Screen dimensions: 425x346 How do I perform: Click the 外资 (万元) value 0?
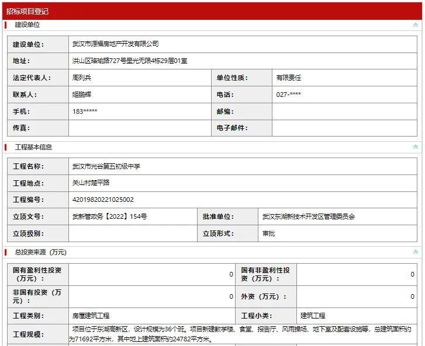[412, 296]
